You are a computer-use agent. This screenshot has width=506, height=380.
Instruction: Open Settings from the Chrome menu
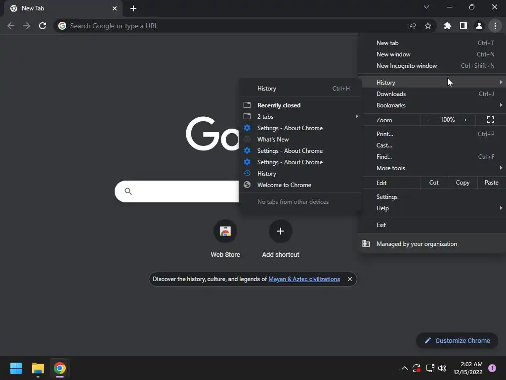(432, 197)
